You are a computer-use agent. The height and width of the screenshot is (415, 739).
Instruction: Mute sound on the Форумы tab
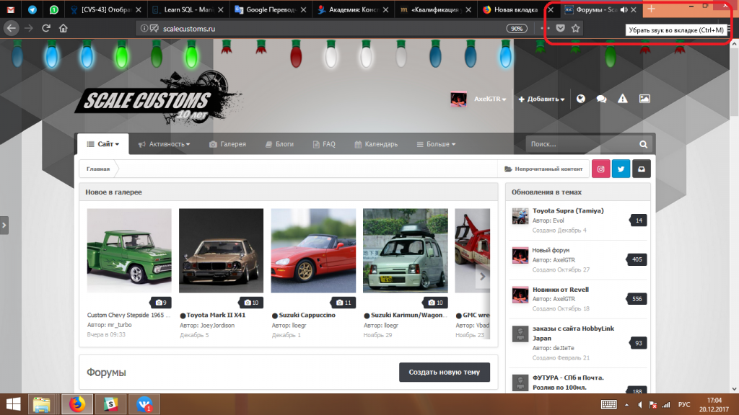click(x=624, y=9)
